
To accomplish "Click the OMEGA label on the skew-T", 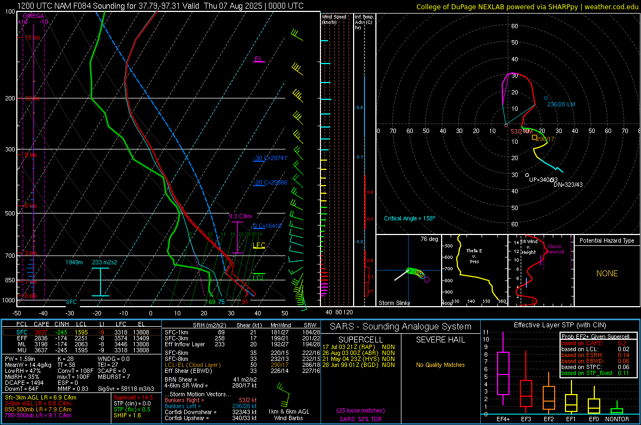I will click(34, 16).
